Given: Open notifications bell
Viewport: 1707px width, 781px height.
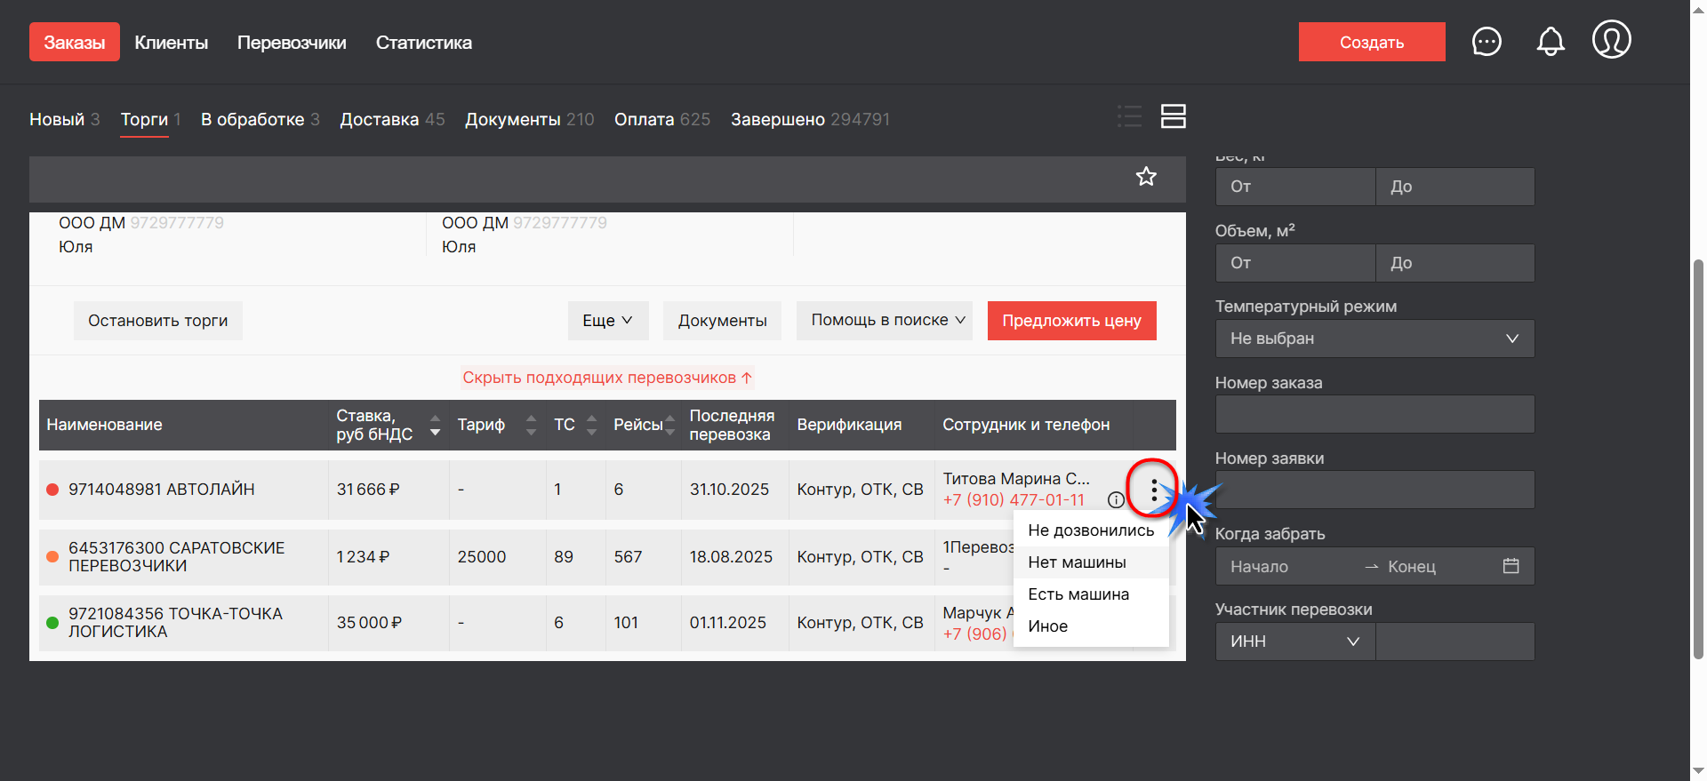Looking at the screenshot, I should pyautogui.click(x=1551, y=42).
